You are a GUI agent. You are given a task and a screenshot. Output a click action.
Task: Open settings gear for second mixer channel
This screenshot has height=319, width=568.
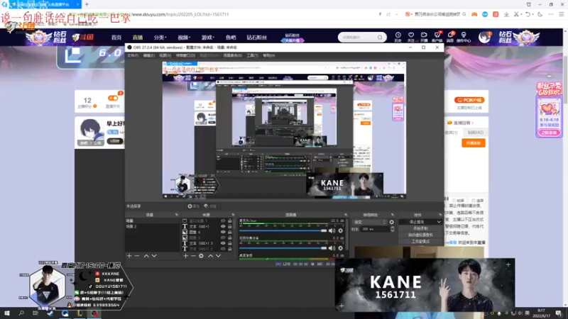pos(341,248)
